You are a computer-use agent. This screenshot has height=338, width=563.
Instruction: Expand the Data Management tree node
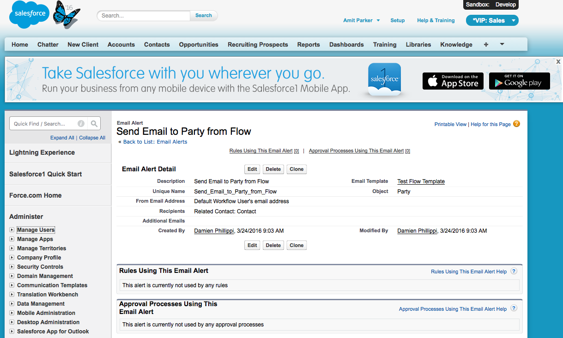[12, 304]
